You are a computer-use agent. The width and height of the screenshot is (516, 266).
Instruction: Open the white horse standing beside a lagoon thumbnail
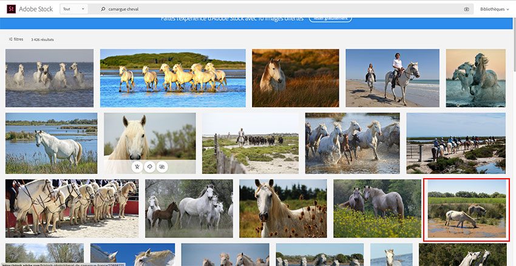(52, 143)
